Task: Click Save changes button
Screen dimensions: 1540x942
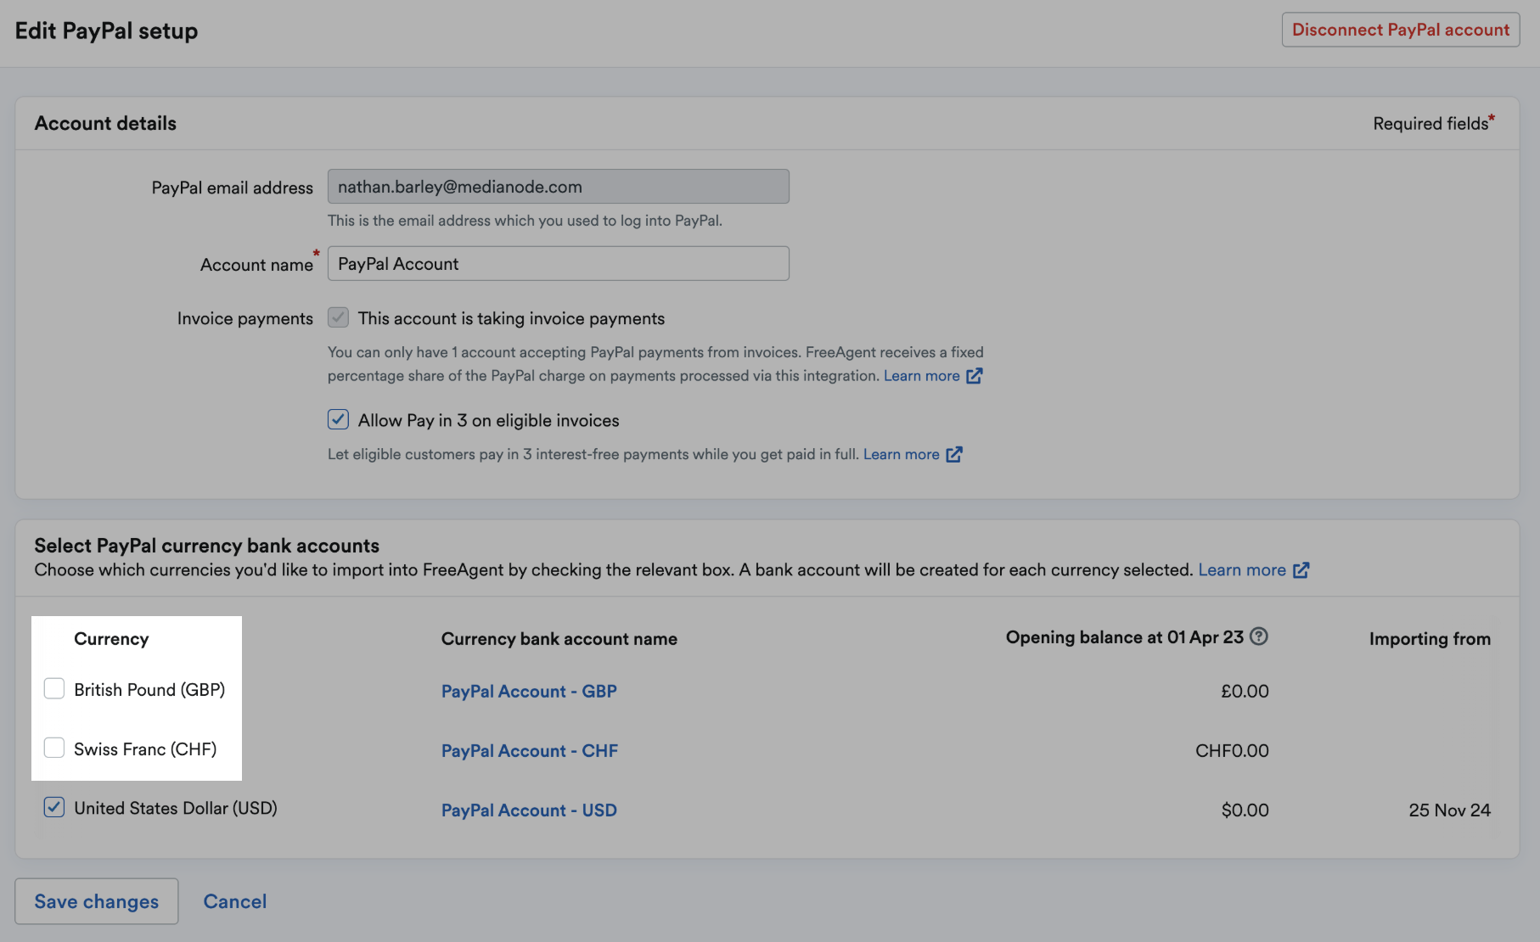Action: tap(97, 901)
